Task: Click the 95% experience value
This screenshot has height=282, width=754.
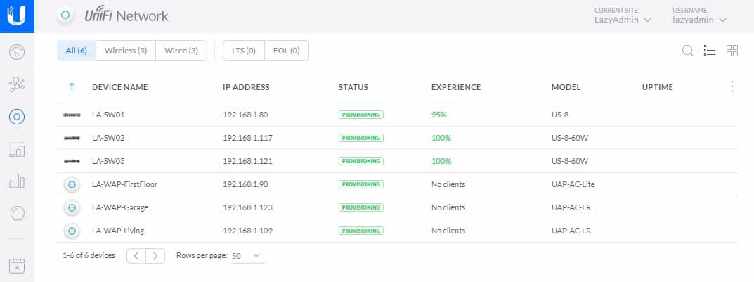Action: (439, 115)
